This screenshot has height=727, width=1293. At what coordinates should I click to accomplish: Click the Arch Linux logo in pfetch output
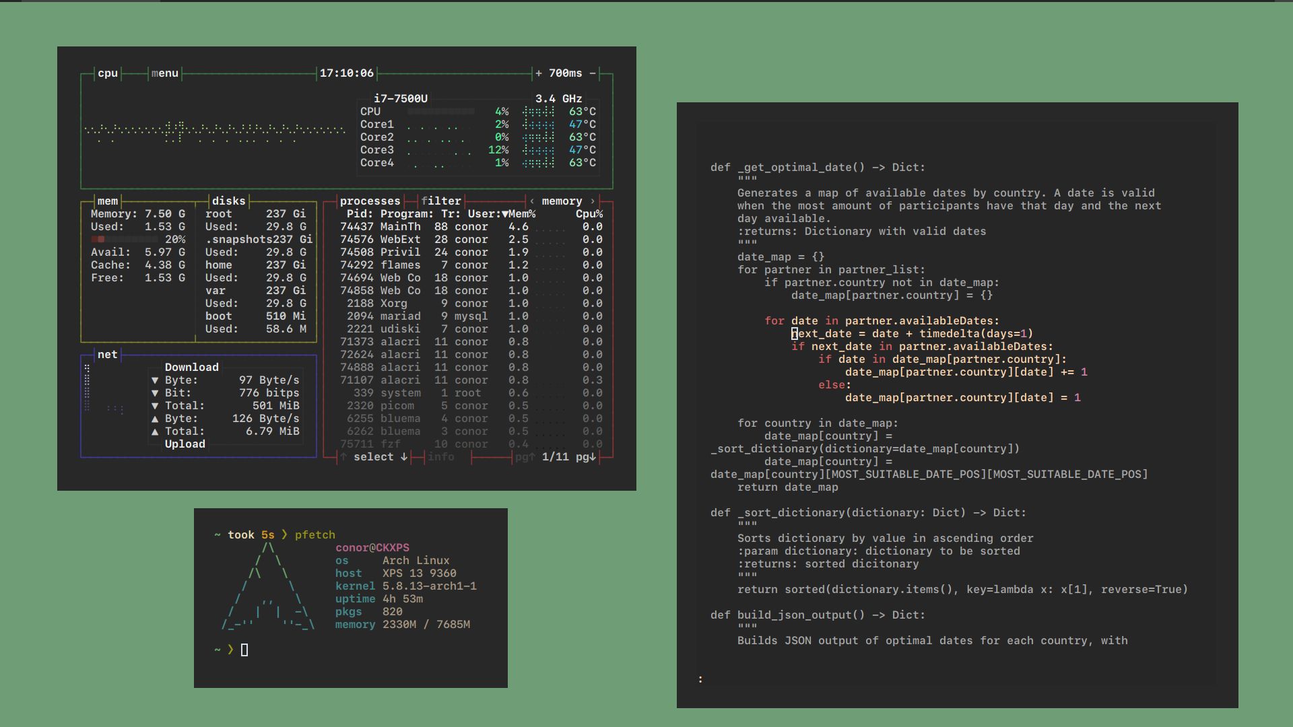click(x=266, y=586)
